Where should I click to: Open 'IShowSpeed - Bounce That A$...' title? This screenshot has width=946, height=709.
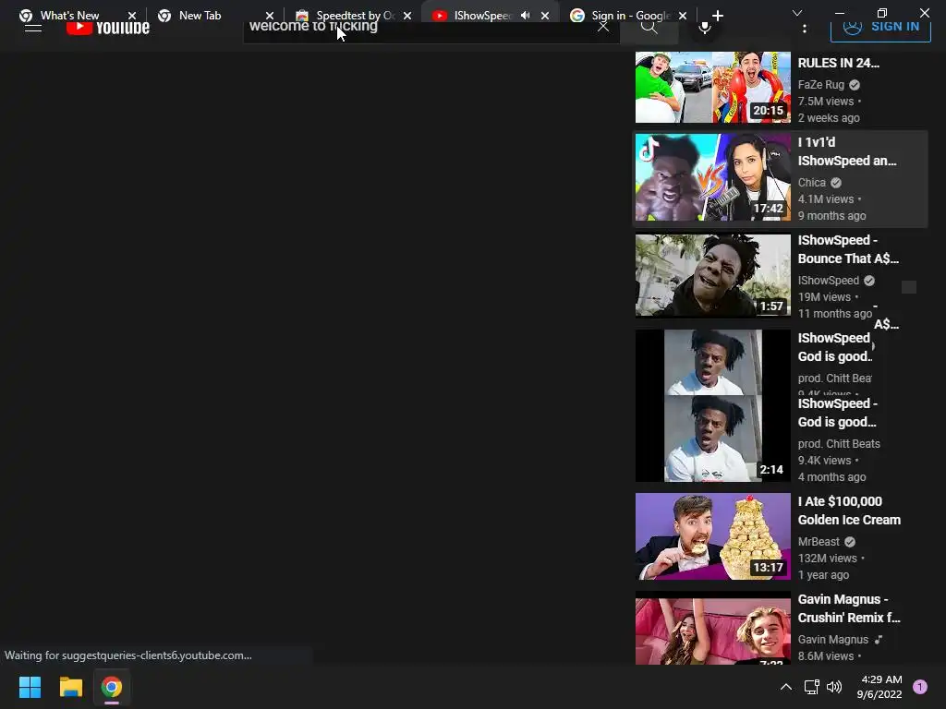point(848,249)
